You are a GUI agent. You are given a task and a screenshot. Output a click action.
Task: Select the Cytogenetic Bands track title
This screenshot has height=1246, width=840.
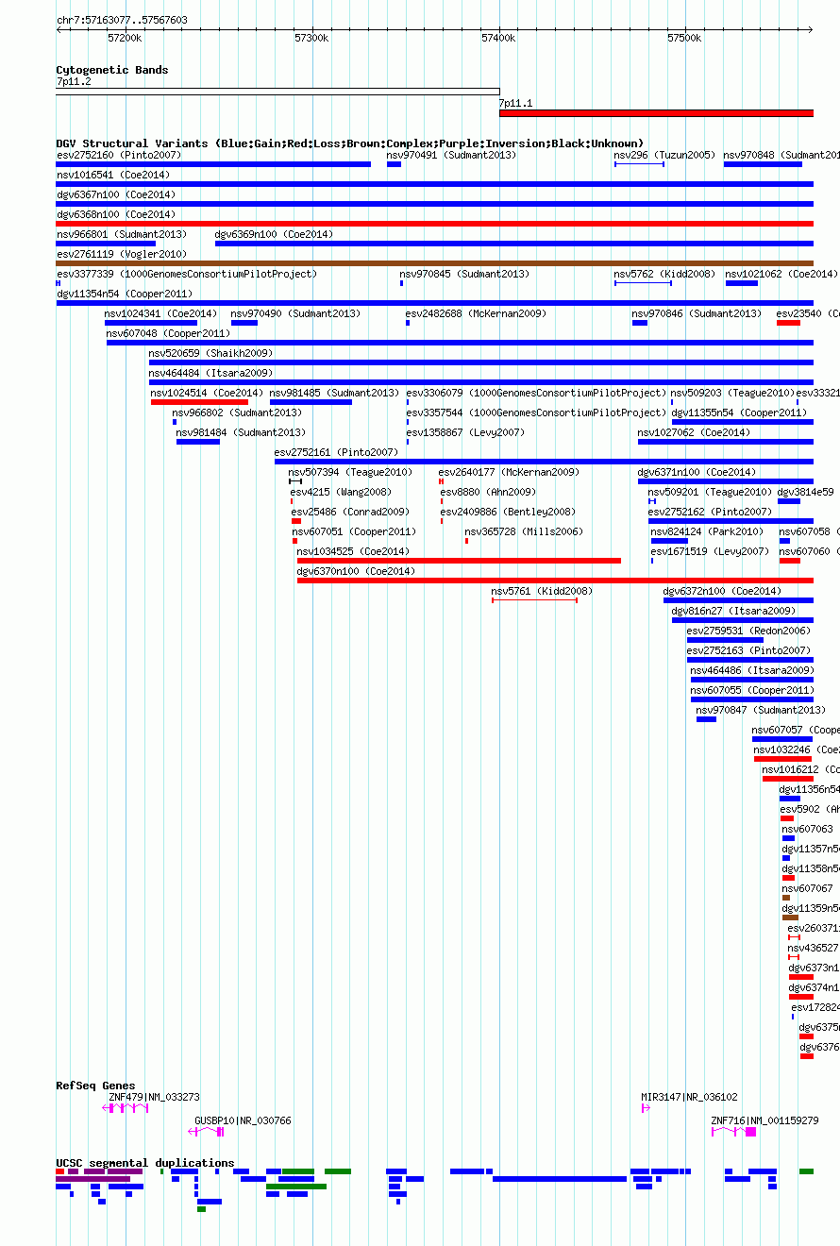click(x=112, y=70)
